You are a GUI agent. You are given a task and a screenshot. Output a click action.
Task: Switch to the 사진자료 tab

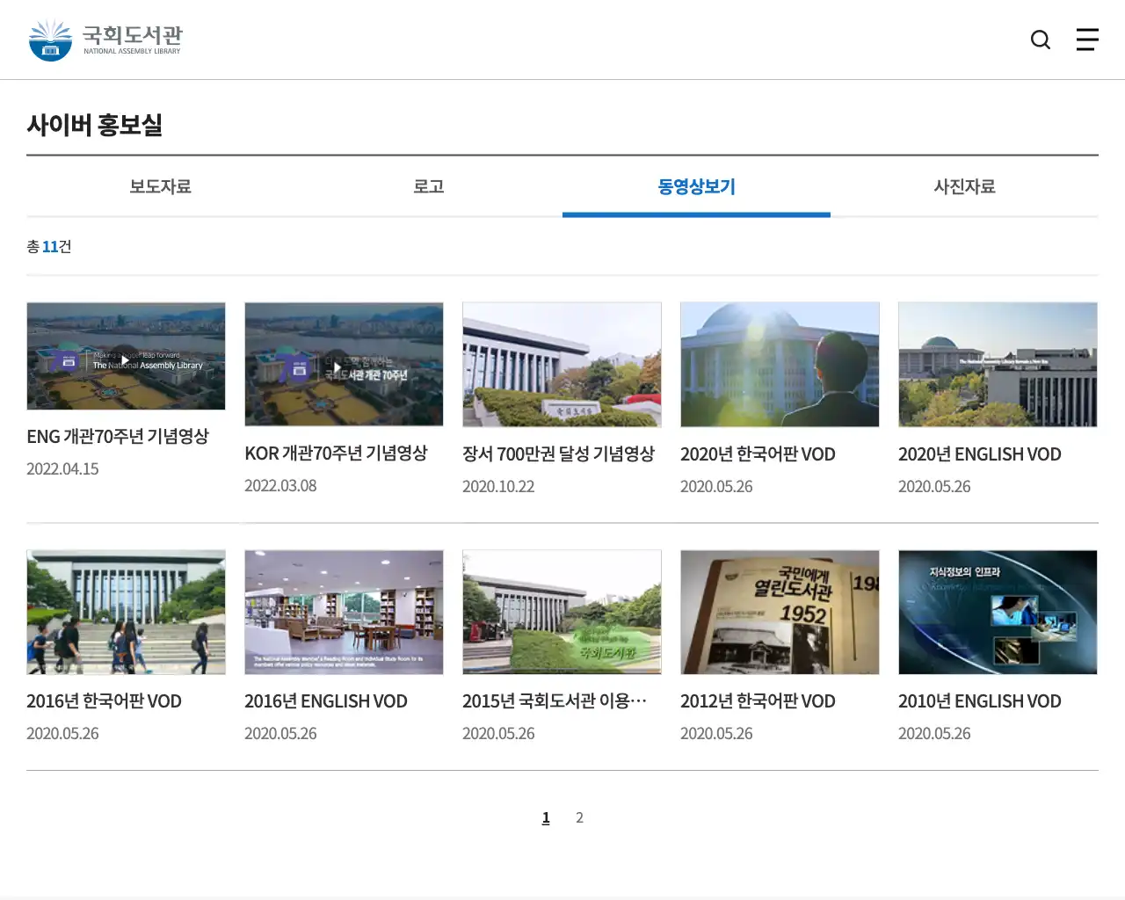pyautogui.click(x=964, y=186)
